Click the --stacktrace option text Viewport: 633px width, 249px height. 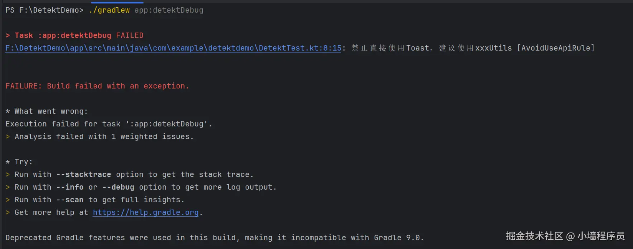[x=84, y=175]
